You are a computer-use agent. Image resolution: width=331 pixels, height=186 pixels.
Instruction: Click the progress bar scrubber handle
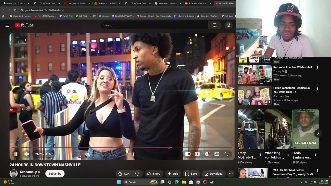point(169,148)
